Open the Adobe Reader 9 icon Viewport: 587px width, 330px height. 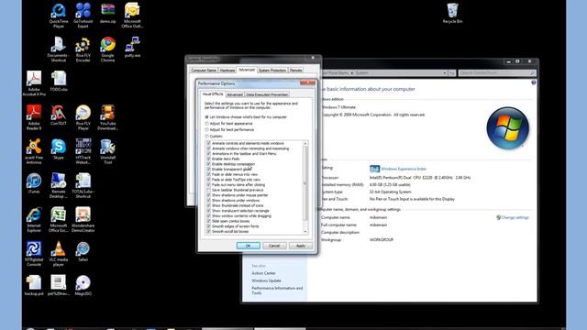[x=34, y=117]
